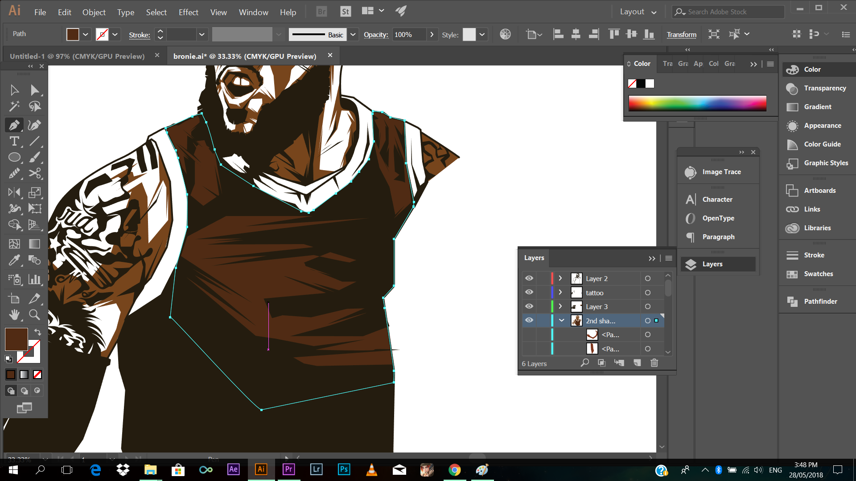Expand Layer 2 contents
This screenshot has height=481, width=856.
(x=560, y=278)
